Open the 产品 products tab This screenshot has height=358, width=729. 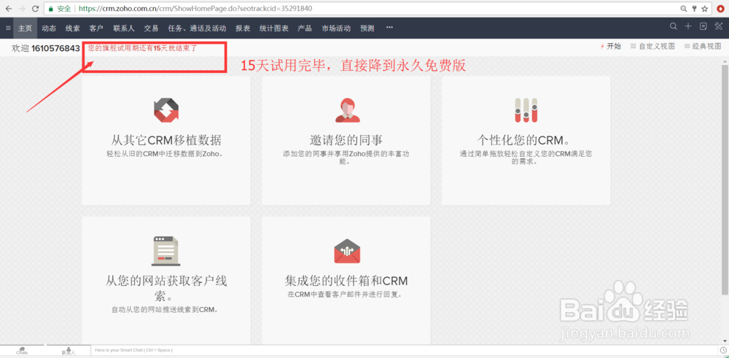[305, 28]
